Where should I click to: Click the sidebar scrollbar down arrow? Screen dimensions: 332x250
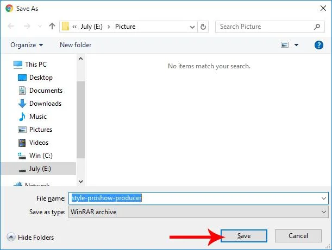pyautogui.click(x=81, y=182)
